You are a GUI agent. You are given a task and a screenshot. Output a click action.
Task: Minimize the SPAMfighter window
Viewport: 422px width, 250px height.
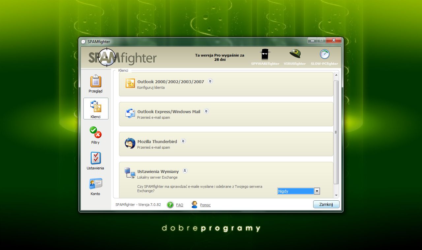click(312, 40)
